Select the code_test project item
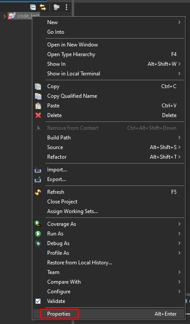The image size is (190, 324). 24,16
